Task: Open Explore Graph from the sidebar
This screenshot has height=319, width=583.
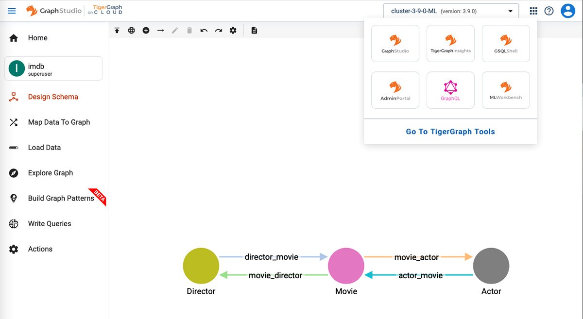Action: pos(51,172)
